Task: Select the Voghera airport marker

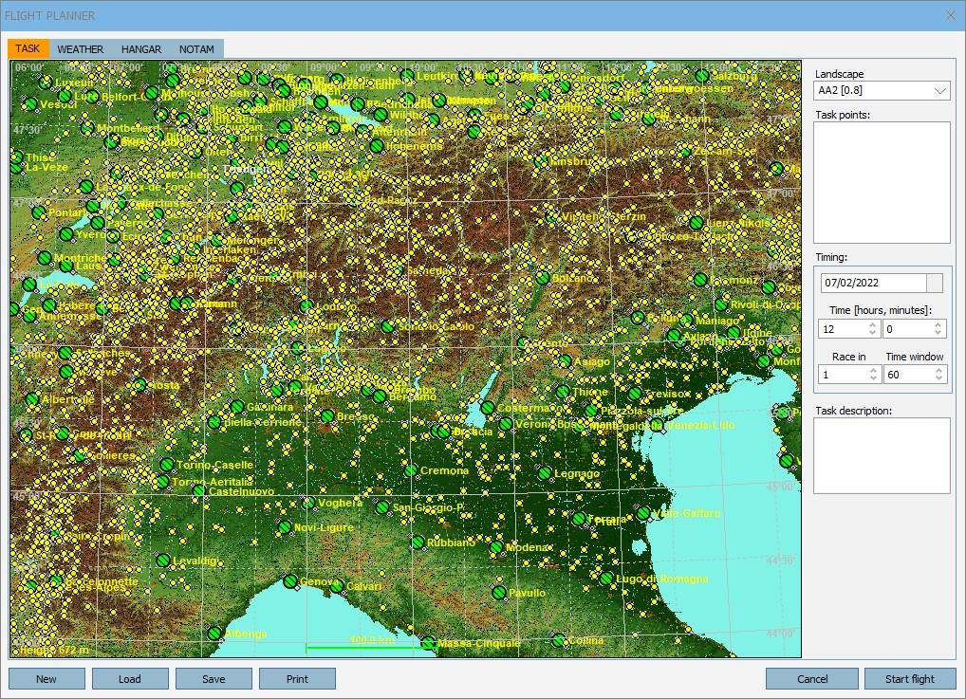Action: [x=308, y=503]
